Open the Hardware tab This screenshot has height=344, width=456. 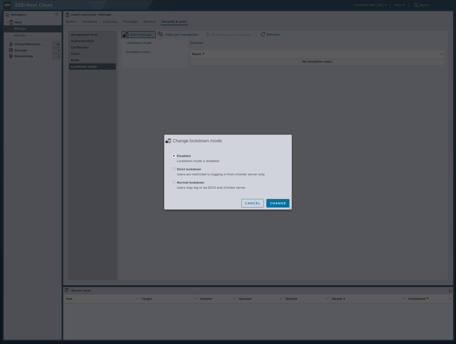[90, 22]
